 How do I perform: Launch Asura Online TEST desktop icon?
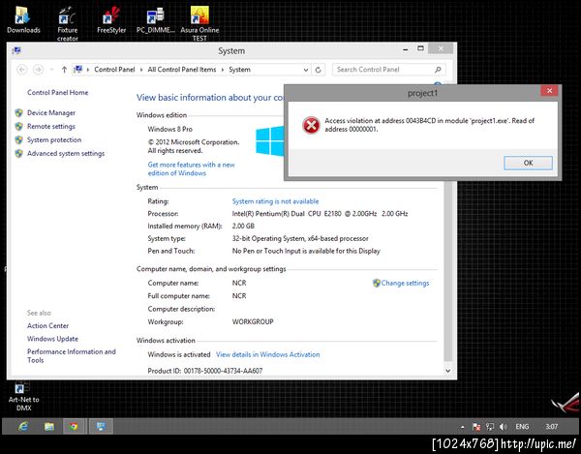coord(199,23)
